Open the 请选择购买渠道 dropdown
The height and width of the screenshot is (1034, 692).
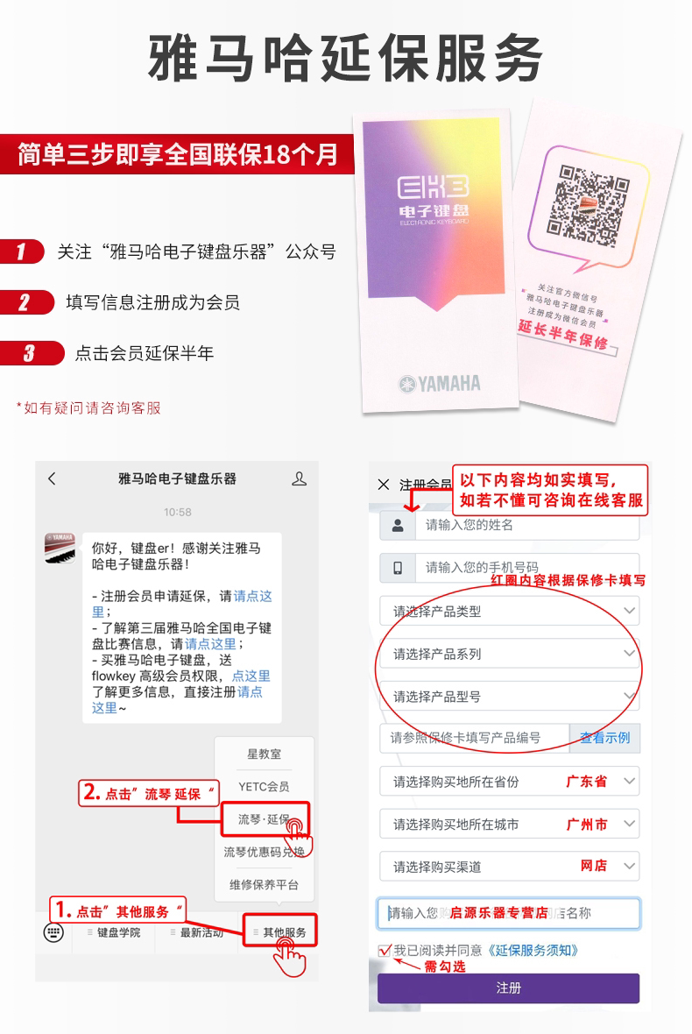coord(510,867)
